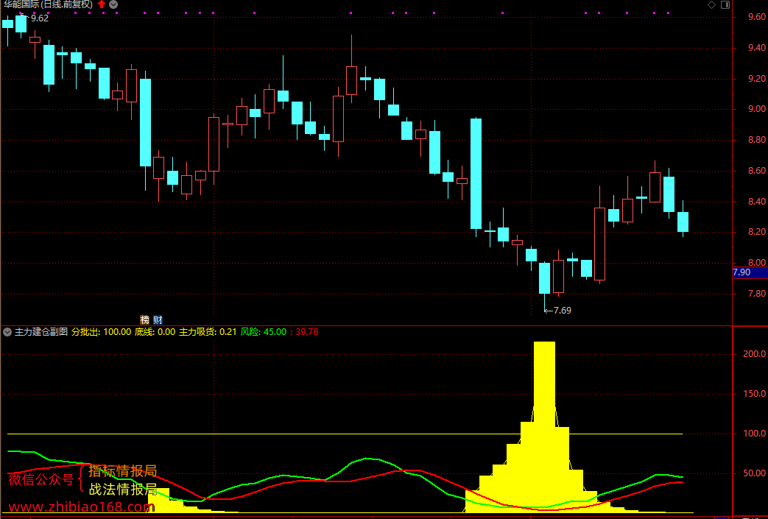Click the red 39.78 indicator value
The image size is (768, 519).
pyautogui.click(x=307, y=332)
